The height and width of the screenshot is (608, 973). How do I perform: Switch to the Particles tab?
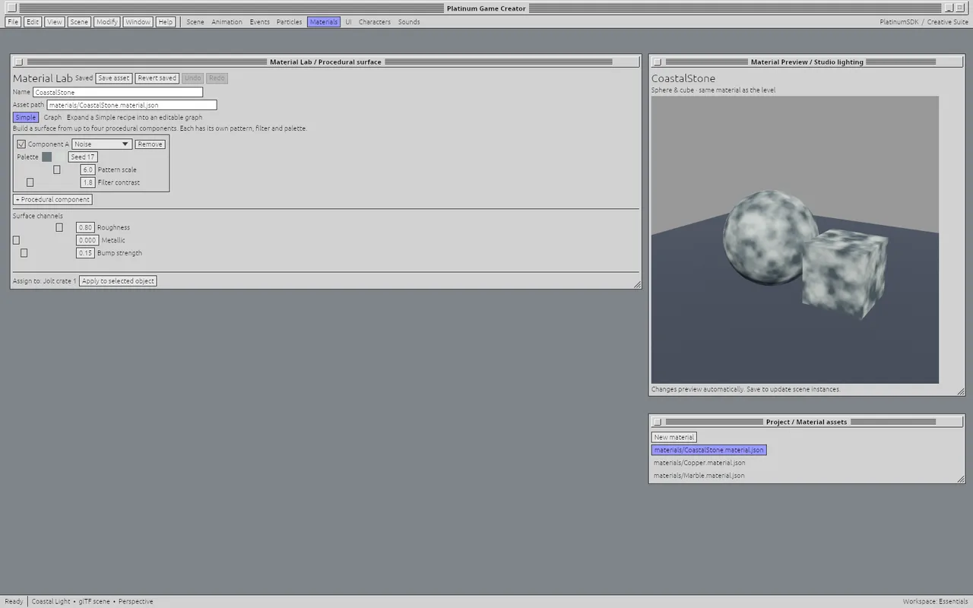289,22
